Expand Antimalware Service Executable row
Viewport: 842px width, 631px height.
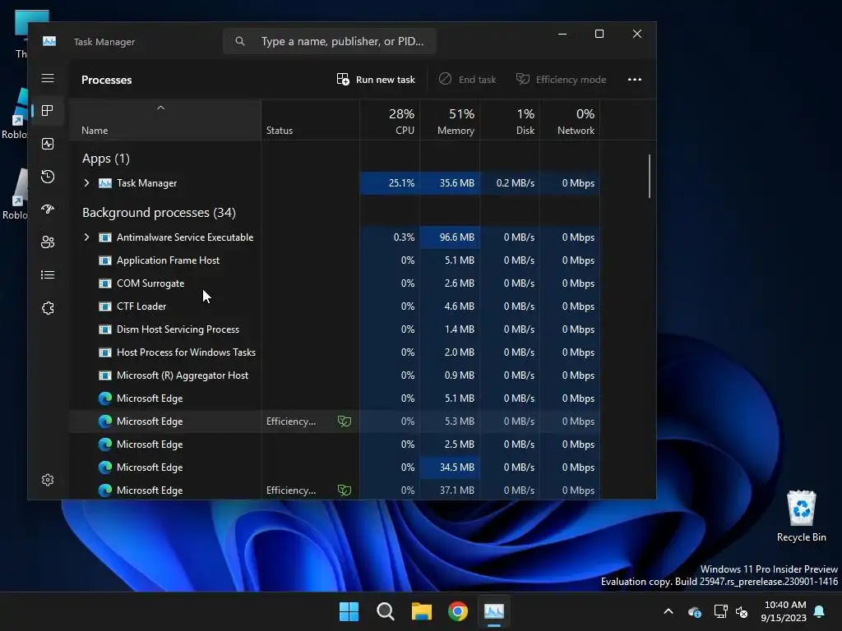(x=86, y=237)
